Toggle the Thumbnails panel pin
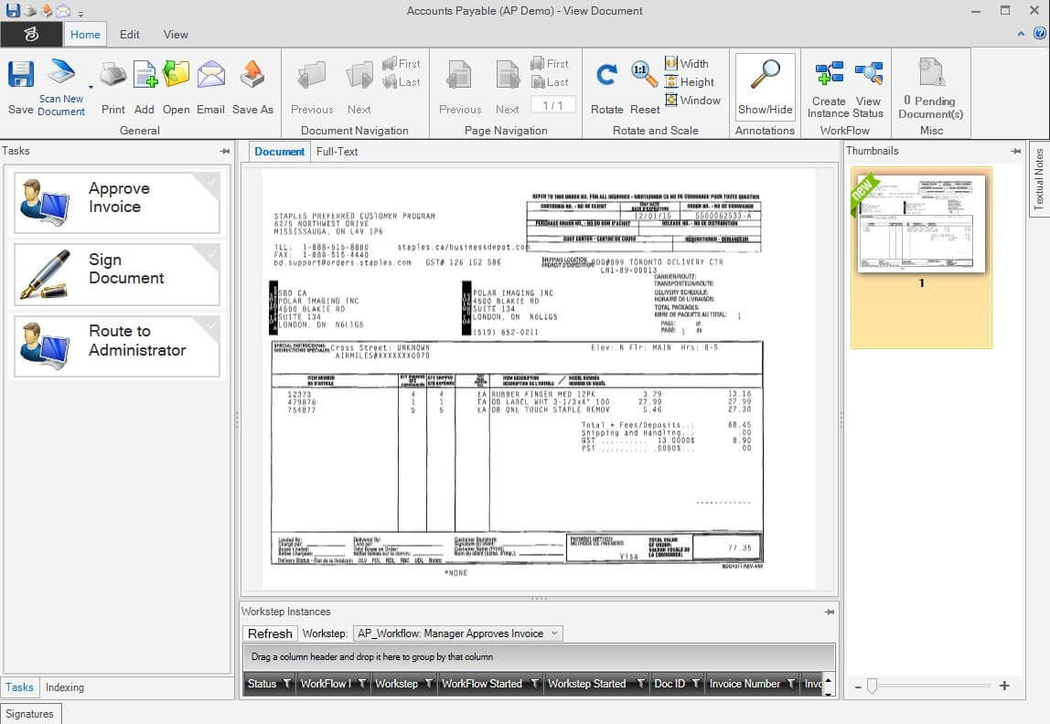Viewport: 1050px width, 724px height. pyautogui.click(x=1016, y=151)
